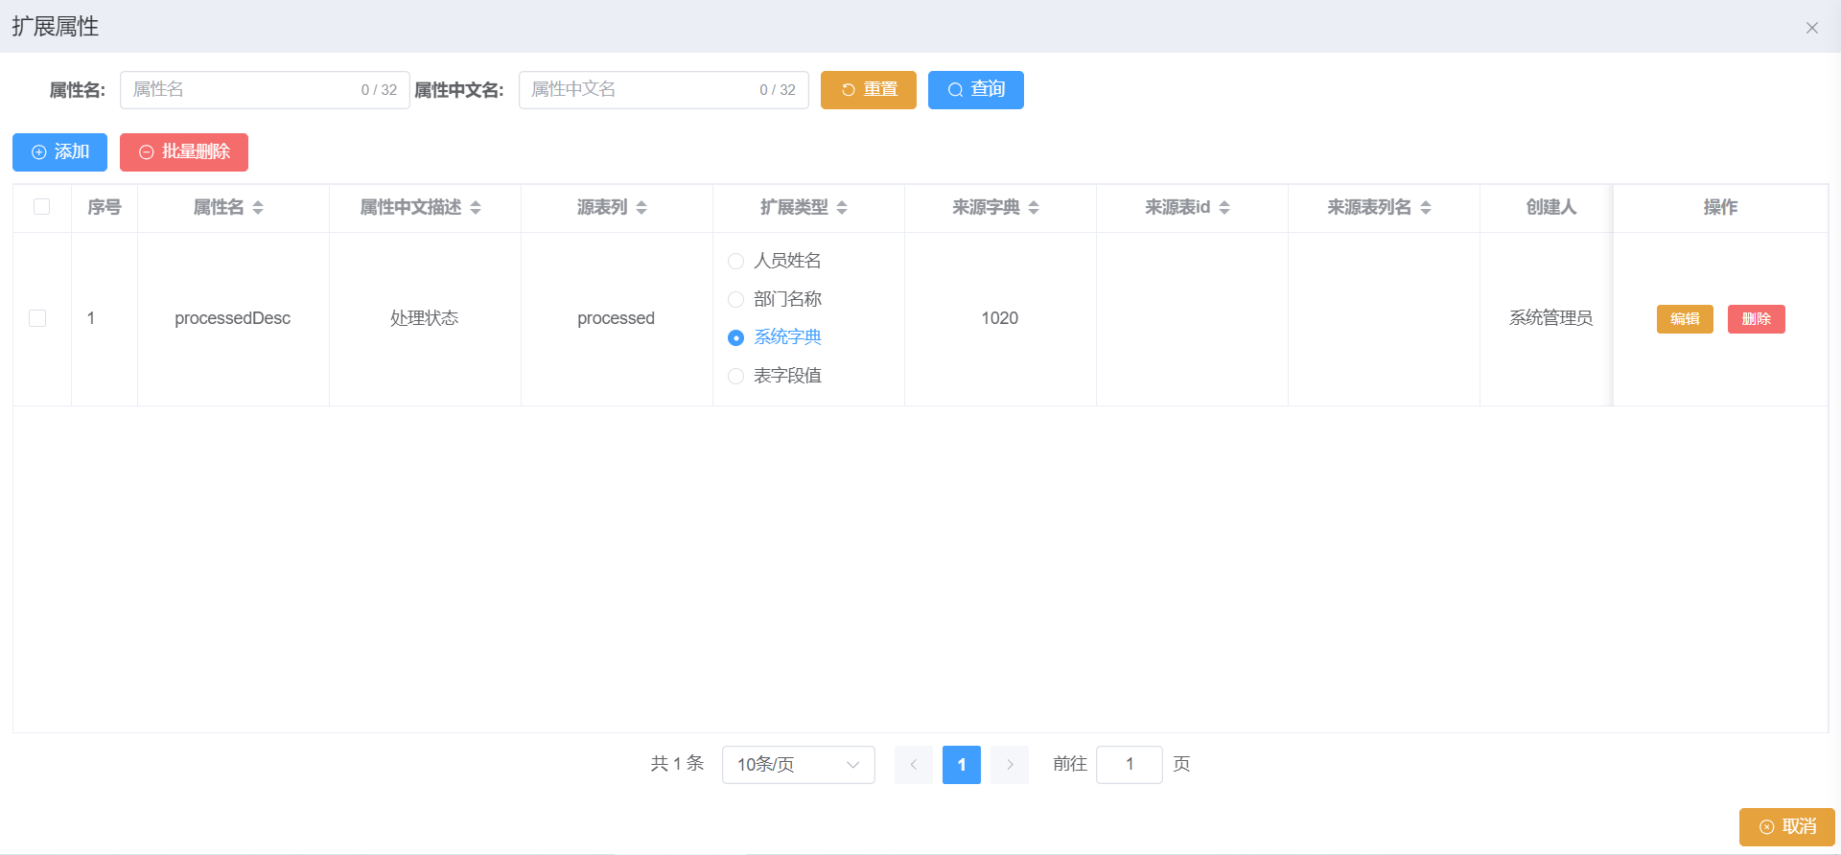Click the 共 1 条 total count text
This screenshot has height=855, width=1841.
pyautogui.click(x=677, y=764)
